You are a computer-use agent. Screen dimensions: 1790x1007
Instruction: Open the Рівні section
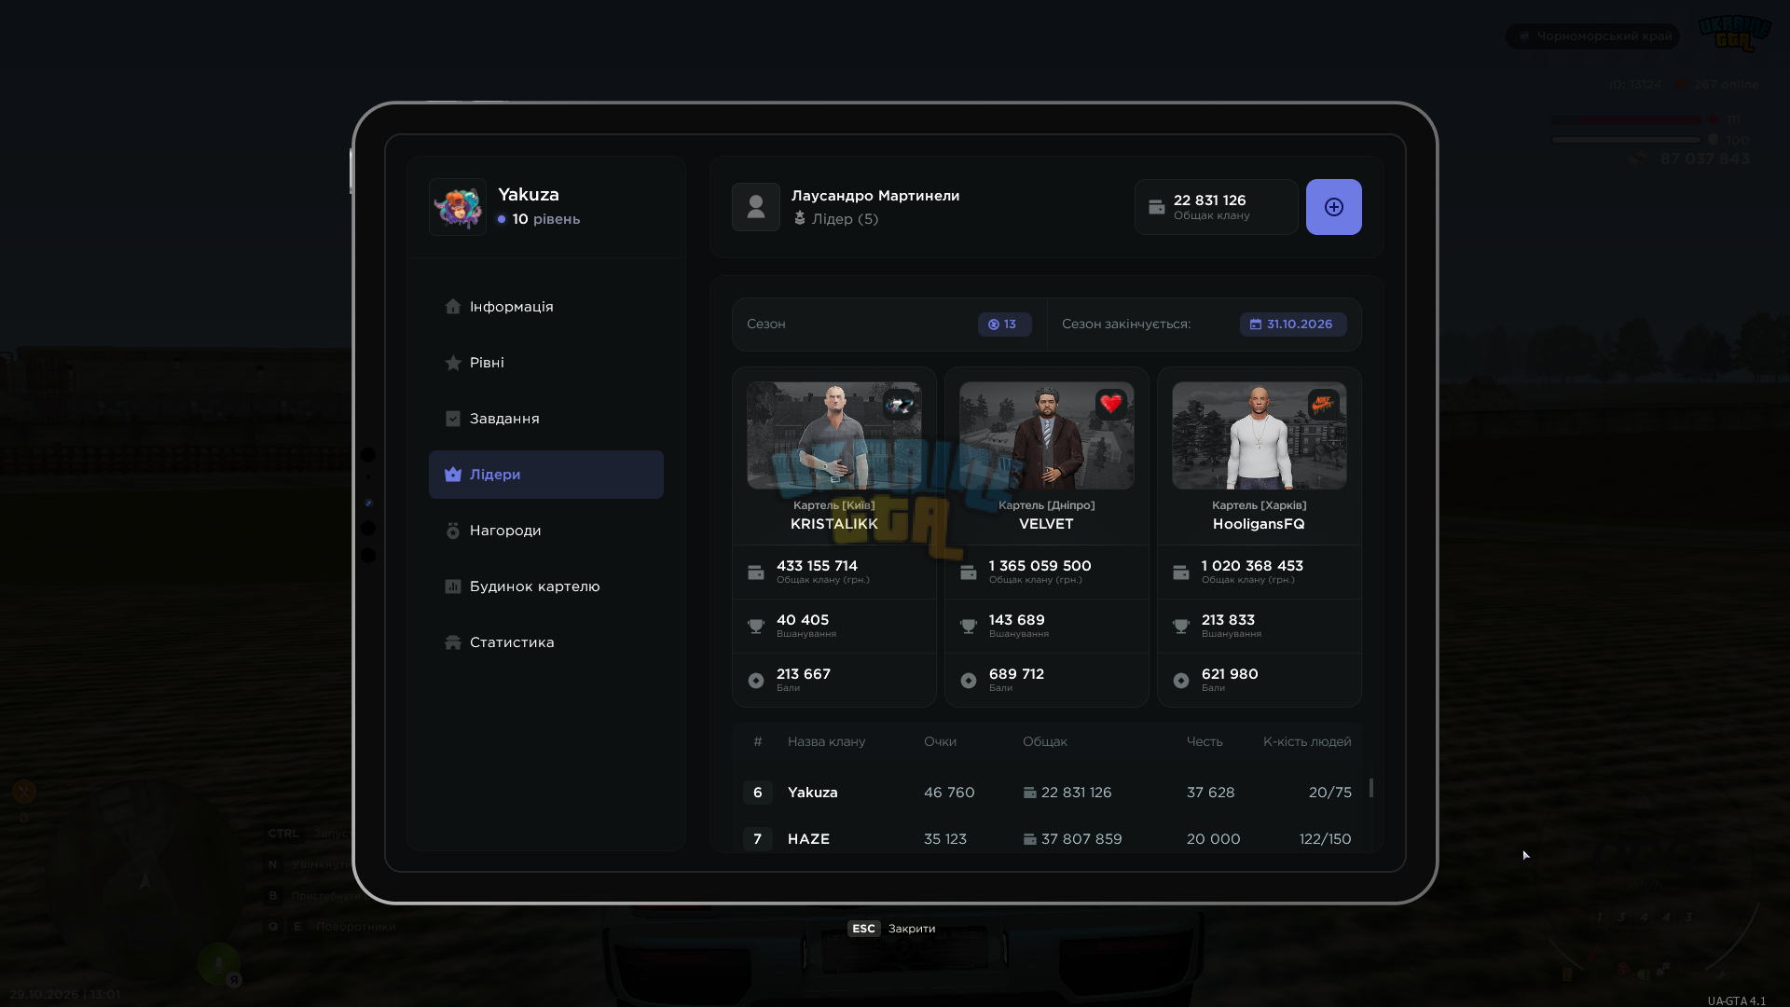click(545, 363)
